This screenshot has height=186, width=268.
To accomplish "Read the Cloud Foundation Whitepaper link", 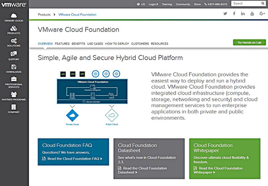I will pyautogui.click(x=218, y=170).
